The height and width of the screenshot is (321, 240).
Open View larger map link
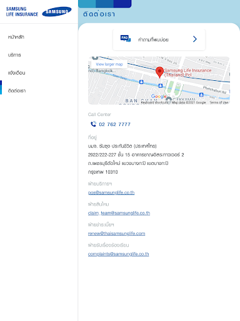[x=109, y=64]
